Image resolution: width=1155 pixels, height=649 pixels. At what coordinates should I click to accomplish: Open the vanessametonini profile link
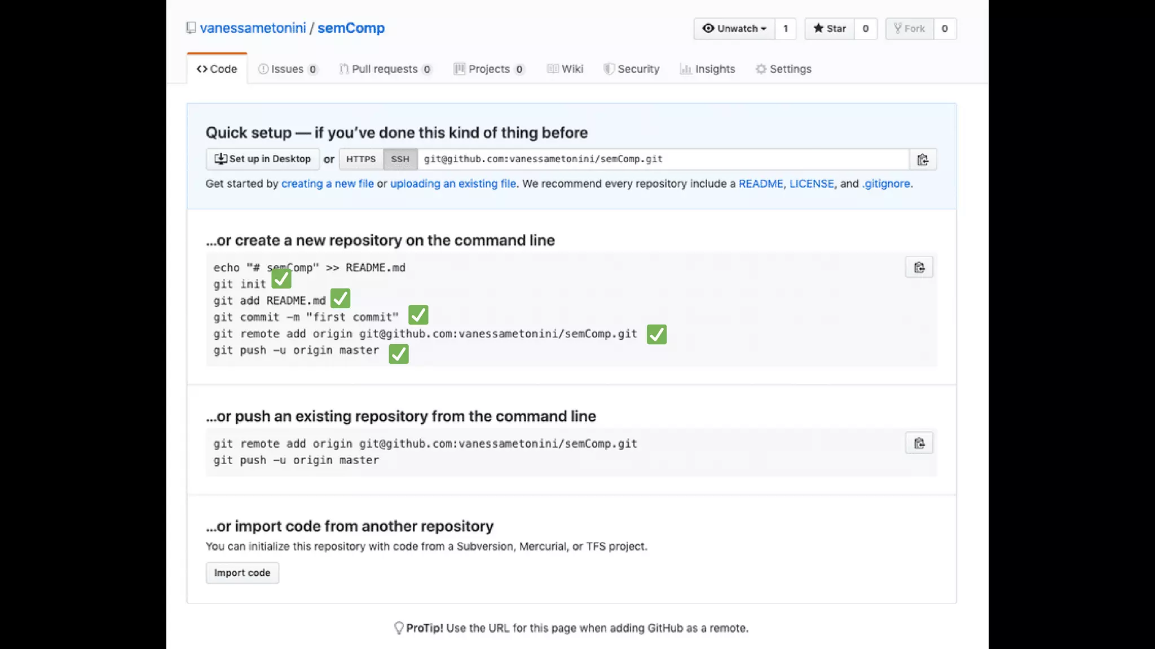click(x=253, y=28)
